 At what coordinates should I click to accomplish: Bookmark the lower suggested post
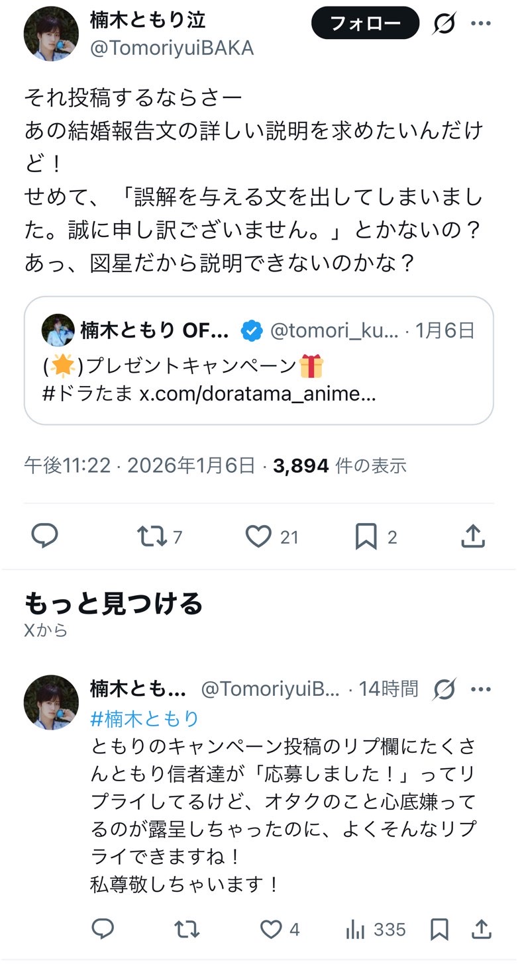pyautogui.click(x=439, y=929)
